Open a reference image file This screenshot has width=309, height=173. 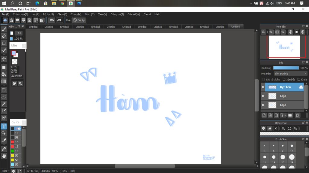point(269,129)
